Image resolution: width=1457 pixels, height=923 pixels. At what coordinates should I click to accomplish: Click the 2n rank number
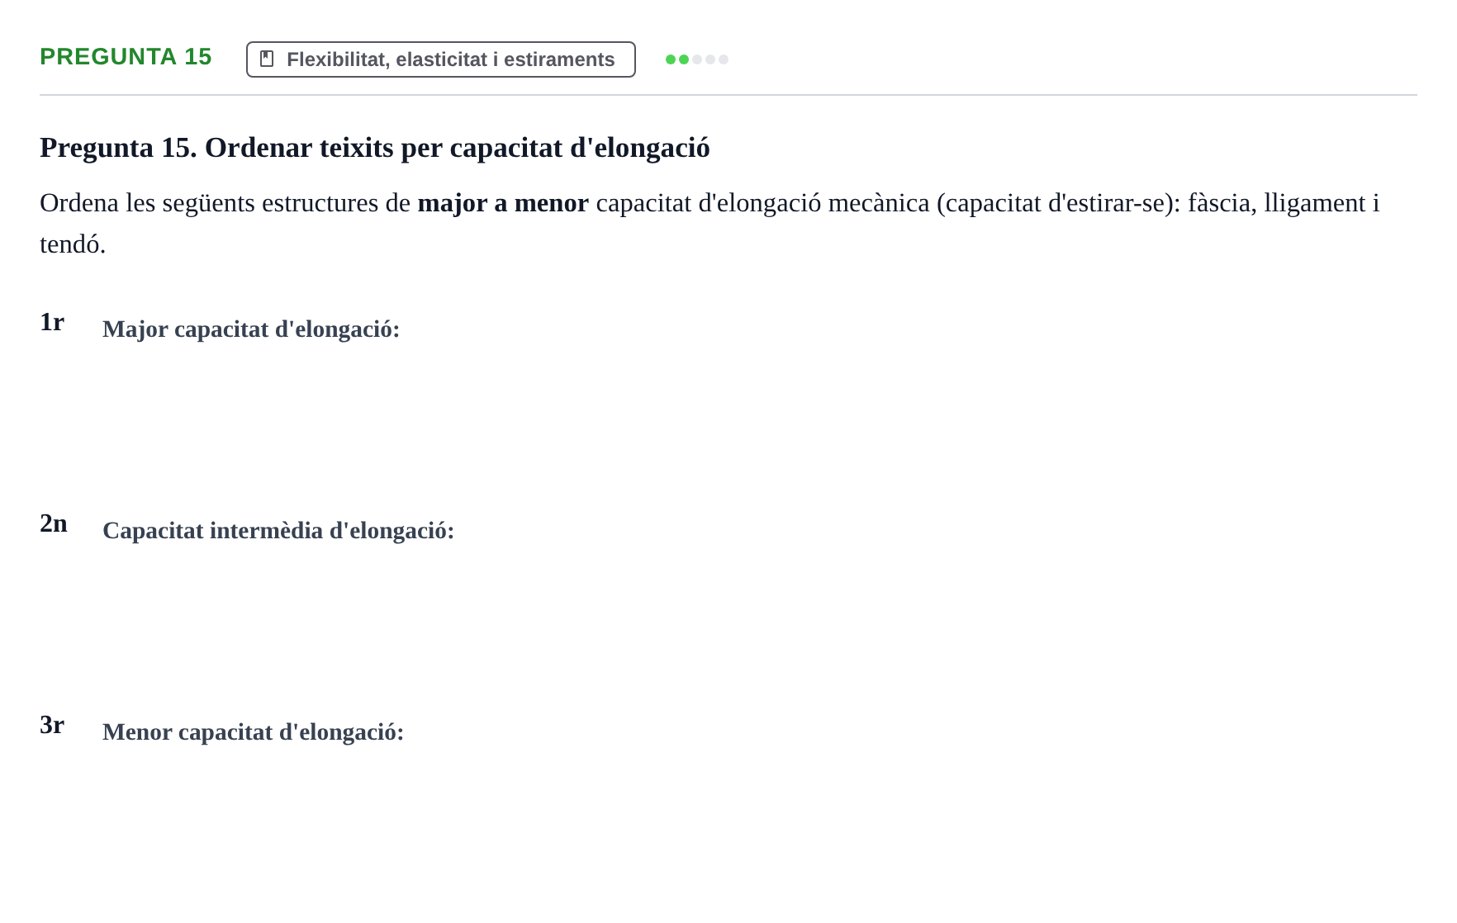coord(54,523)
